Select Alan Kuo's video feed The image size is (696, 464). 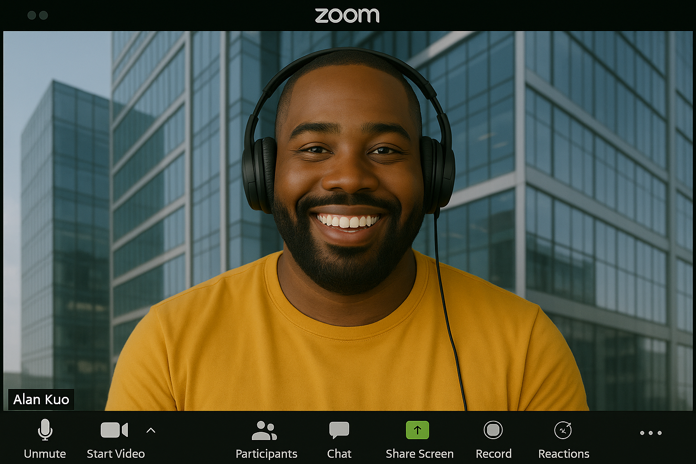point(348,221)
